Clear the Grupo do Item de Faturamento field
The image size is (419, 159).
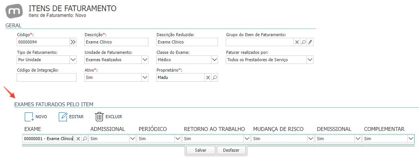(296, 42)
